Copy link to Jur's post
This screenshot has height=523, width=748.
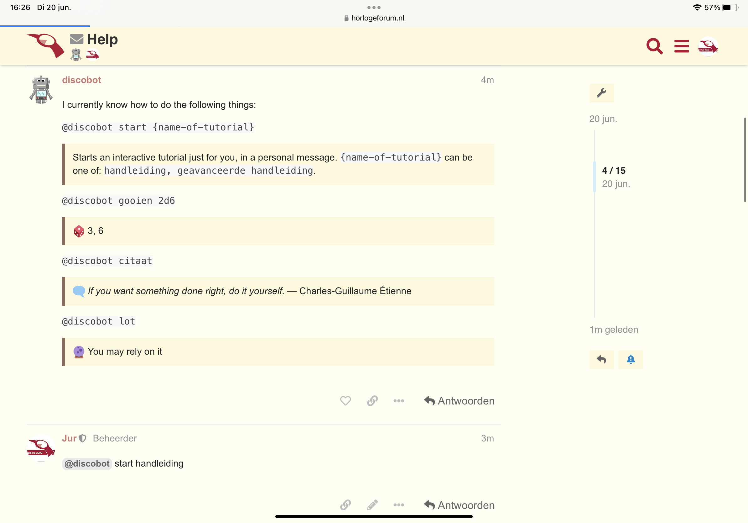point(345,505)
